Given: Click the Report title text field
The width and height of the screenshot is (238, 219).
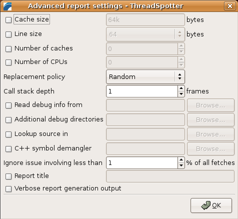Looking at the screenshot, I should point(170,176).
